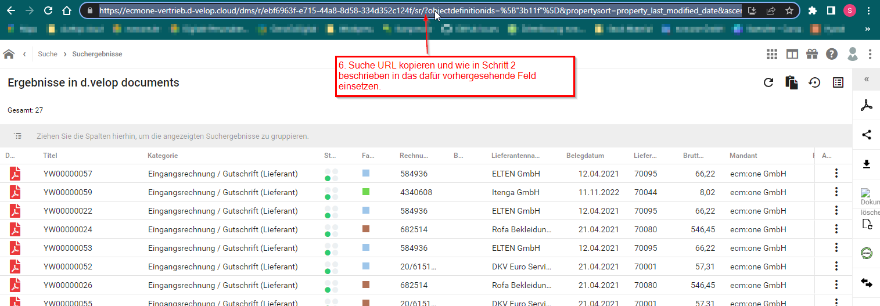Click the Suchergebnisse breadcrumb
The image size is (880, 306).
tap(97, 54)
